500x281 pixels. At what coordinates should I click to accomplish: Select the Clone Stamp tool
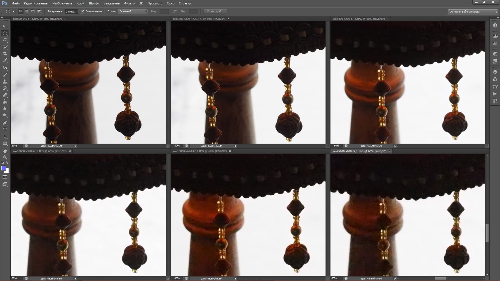(5, 81)
